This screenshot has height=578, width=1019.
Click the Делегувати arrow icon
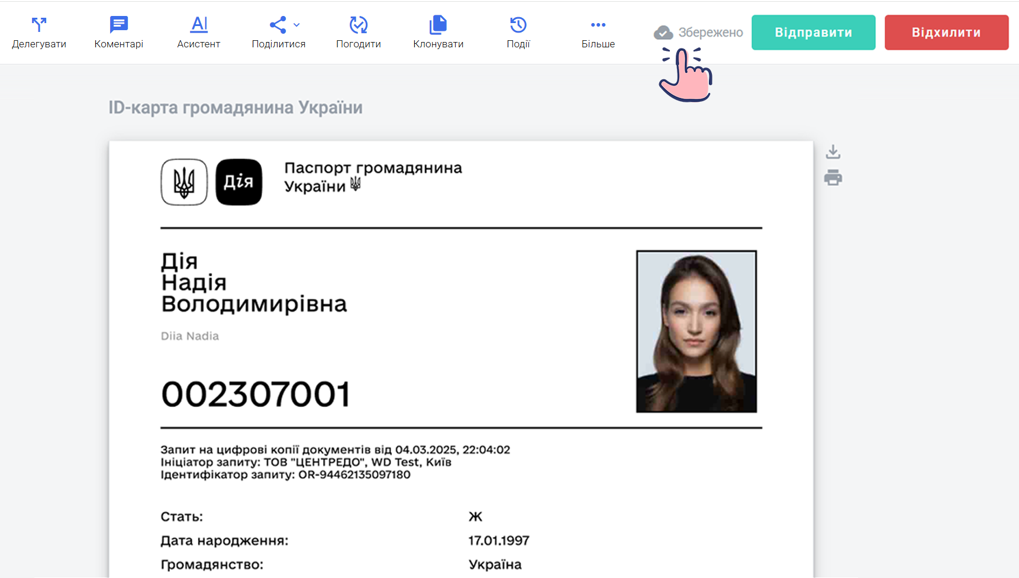click(39, 24)
